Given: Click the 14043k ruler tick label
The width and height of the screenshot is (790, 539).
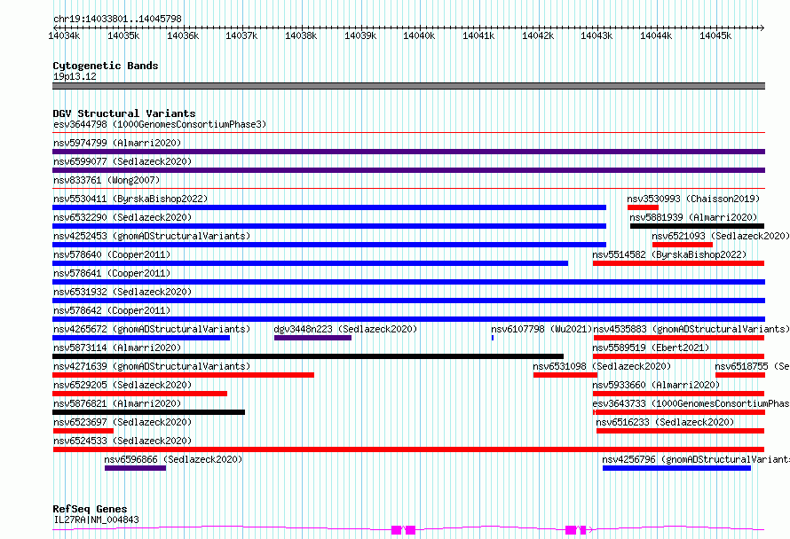Looking at the screenshot, I should 596,35.
